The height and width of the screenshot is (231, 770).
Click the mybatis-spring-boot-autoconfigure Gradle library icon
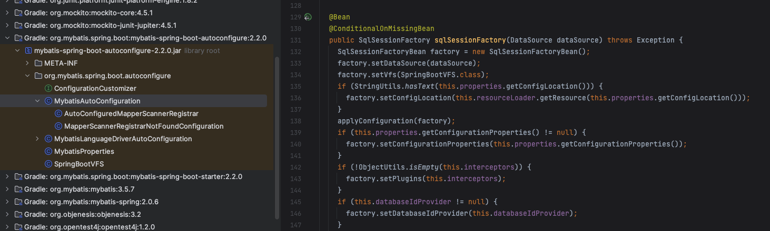point(18,38)
